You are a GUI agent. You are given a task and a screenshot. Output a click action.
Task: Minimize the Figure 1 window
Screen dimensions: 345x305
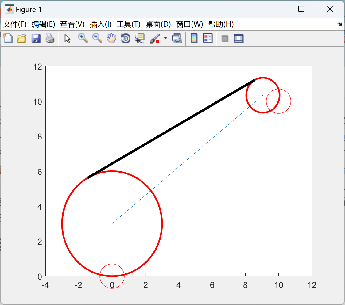pyautogui.click(x=273, y=9)
